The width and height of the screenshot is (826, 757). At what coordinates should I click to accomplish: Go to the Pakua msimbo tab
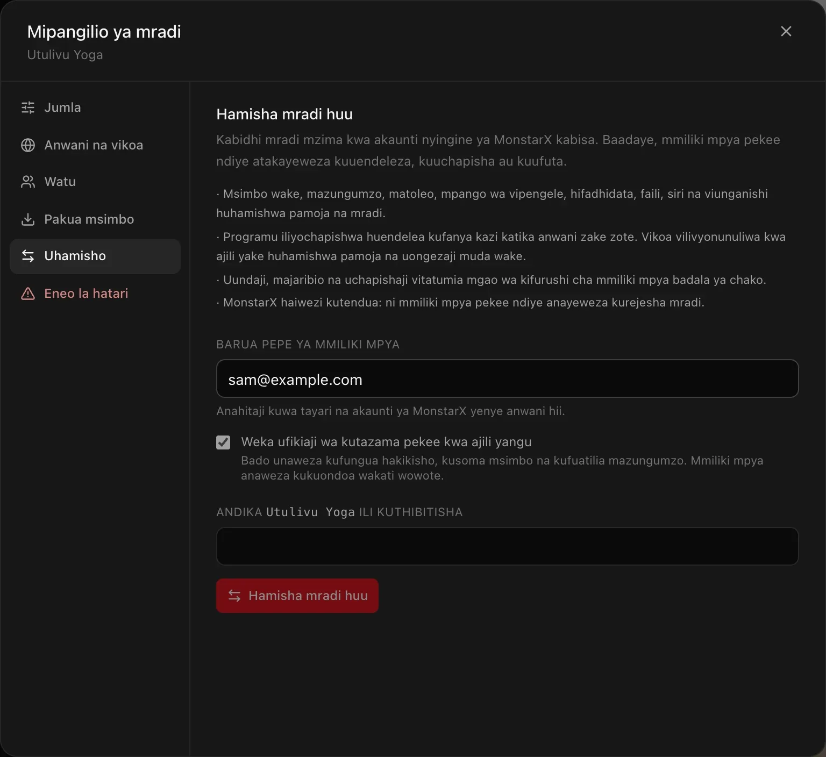coord(95,219)
